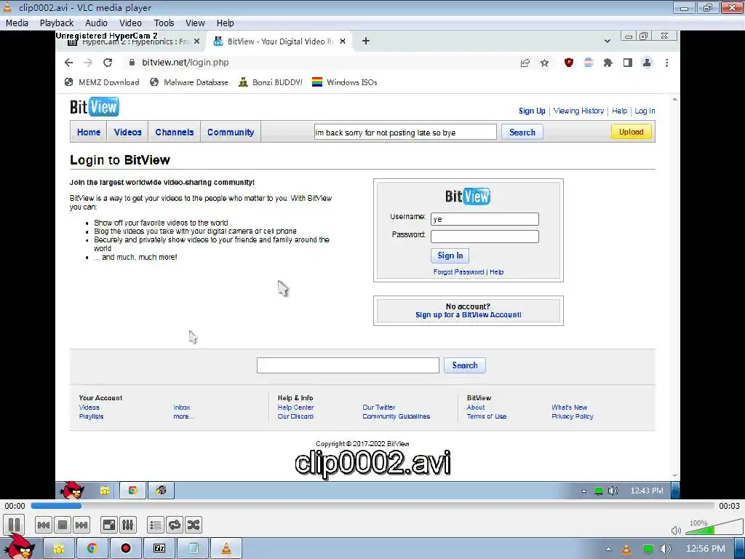Bookmark this page with the star icon
Viewport: 745px width, 559px height.
[x=544, y=63]
